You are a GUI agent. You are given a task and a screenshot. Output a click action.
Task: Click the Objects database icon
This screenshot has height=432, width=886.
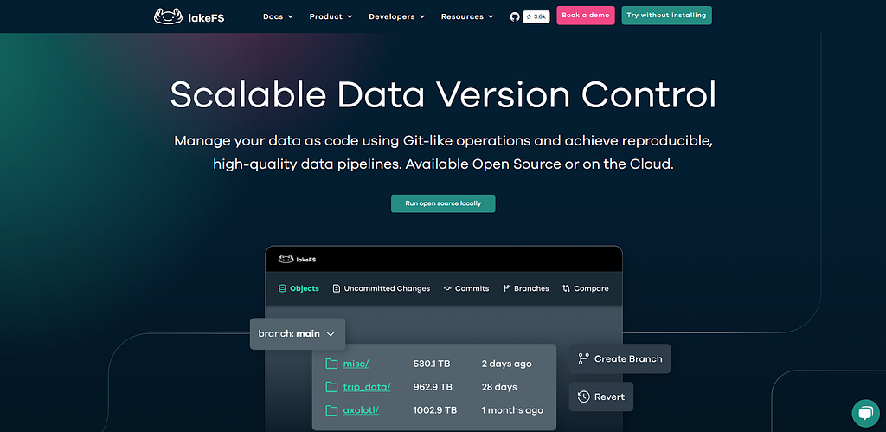tap(282, 288)
